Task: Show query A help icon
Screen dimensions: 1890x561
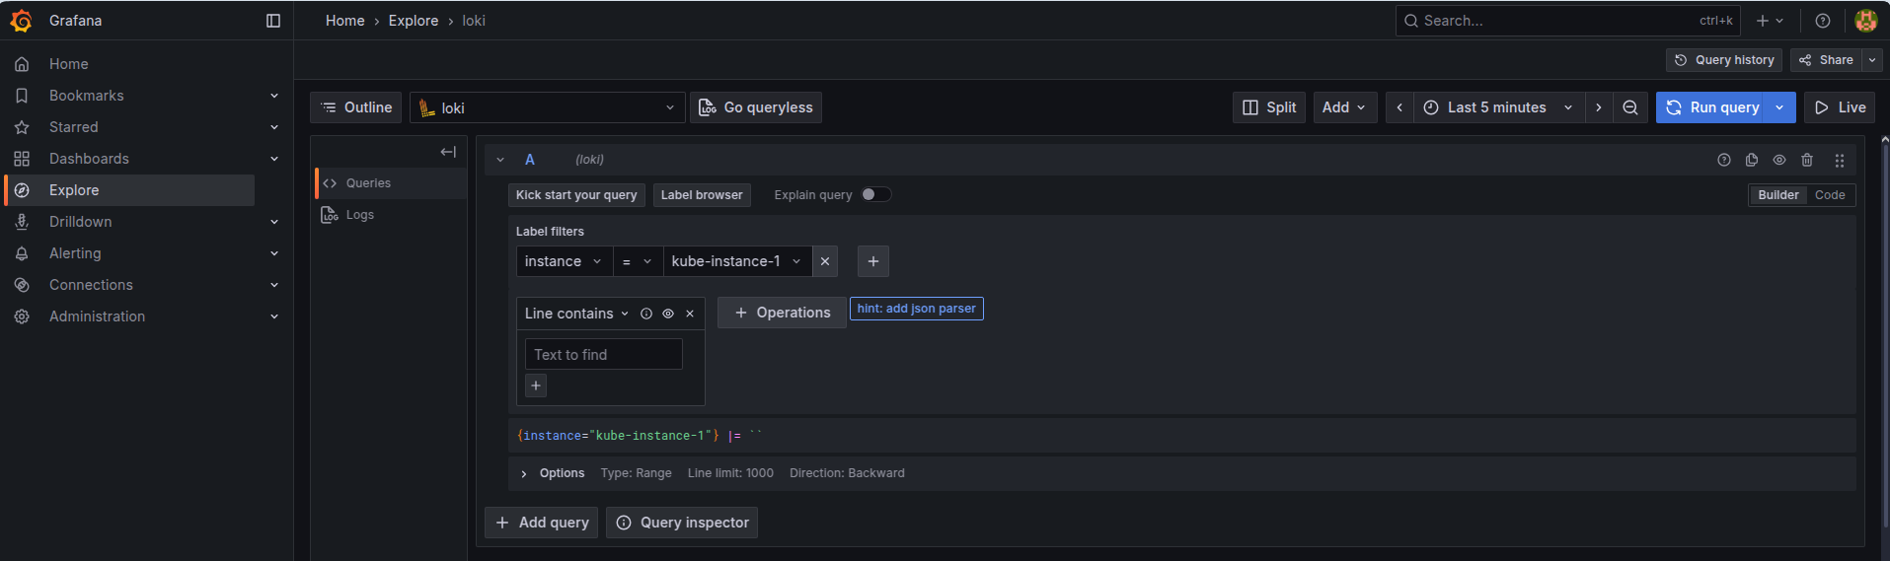Action: click(x=1724, y=160)
